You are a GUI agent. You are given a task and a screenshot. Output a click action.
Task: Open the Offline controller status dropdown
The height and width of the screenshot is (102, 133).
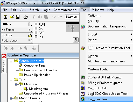click(x=30, y=24)
